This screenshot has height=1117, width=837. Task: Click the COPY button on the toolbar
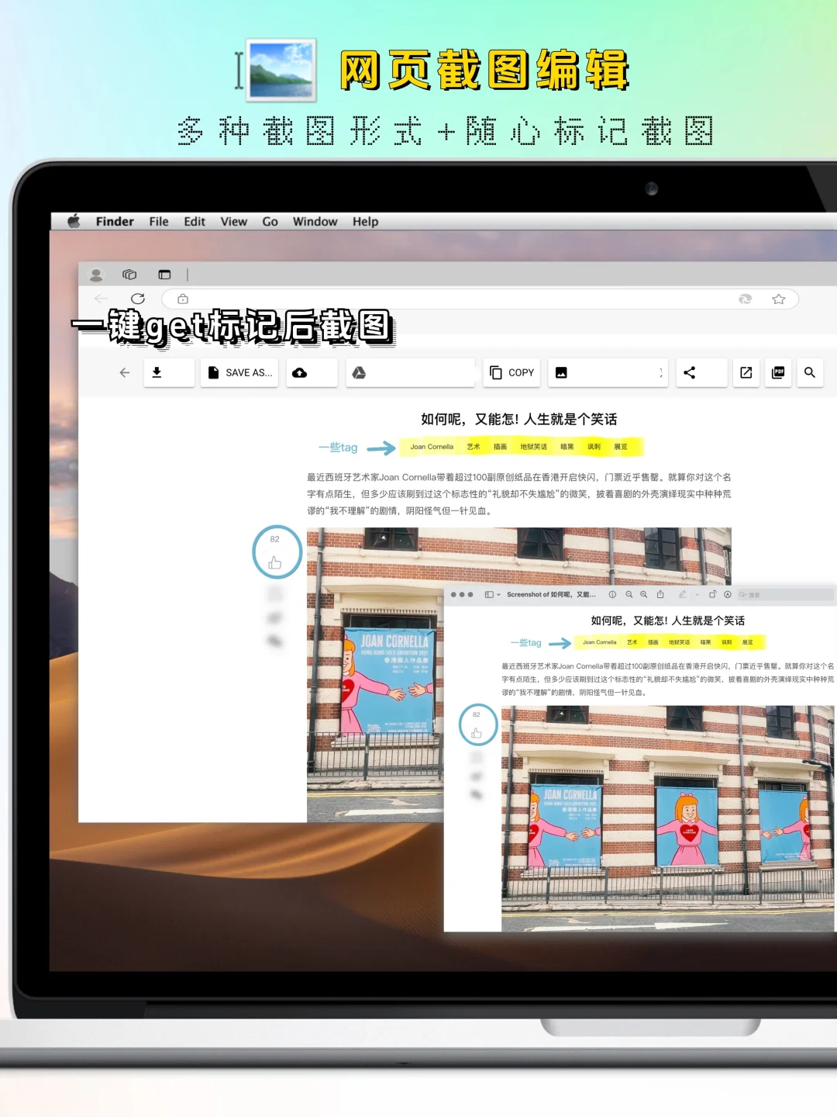pos(511,372)
